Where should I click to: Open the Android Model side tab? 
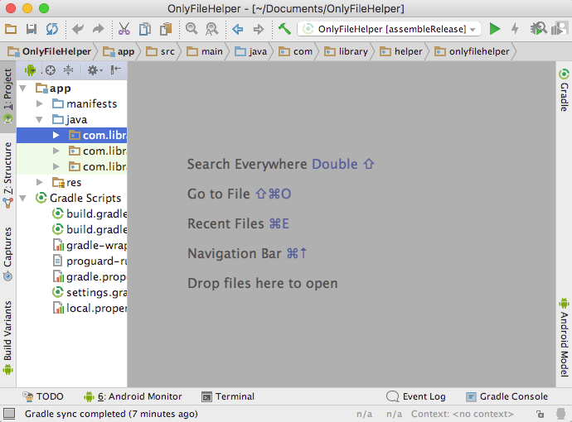564,338
